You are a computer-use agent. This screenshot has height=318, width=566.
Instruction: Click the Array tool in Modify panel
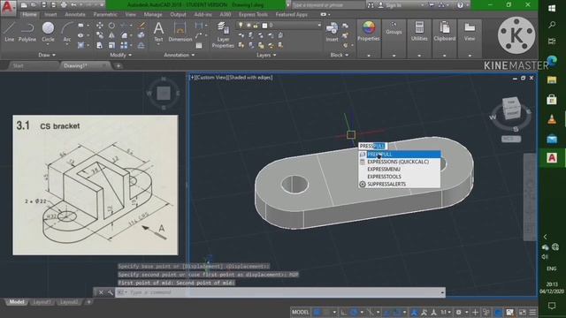(x=124, y=45)
